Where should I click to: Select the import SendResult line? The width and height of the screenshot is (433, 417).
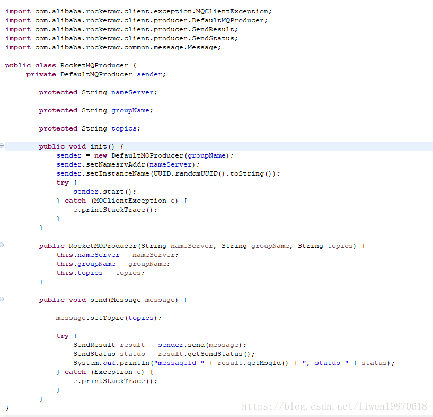pos(121,29)
